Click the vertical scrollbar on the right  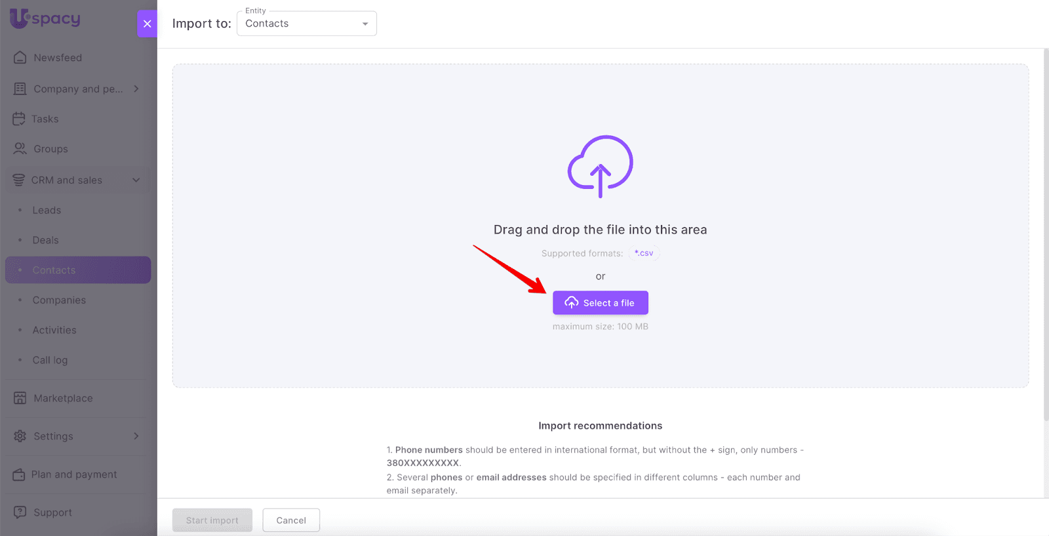pyautogui.click(x=1046, y=236)
